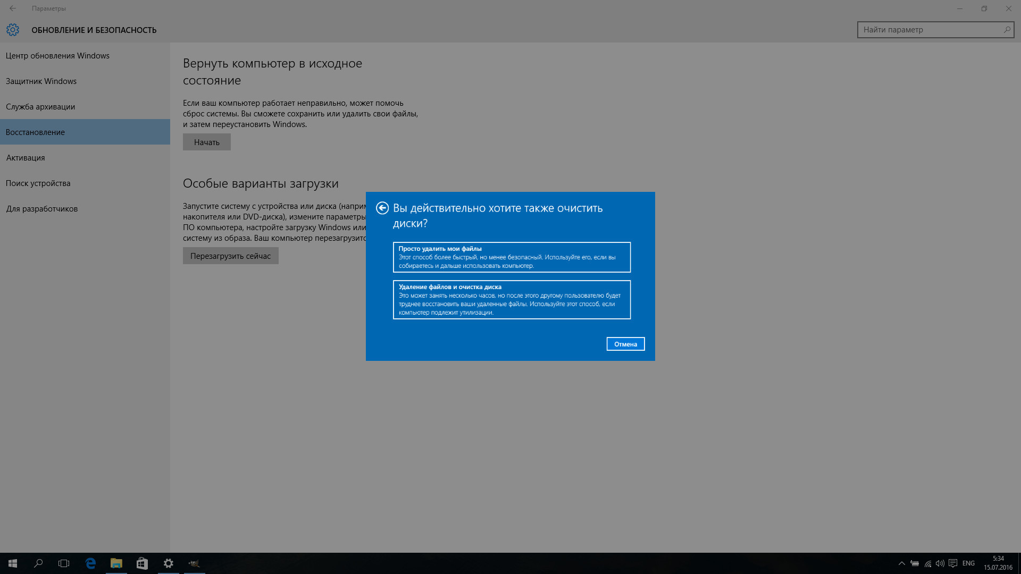Open the Windows Start menu

pyautogui.click(x=13, y=563)
